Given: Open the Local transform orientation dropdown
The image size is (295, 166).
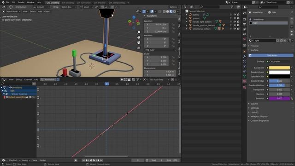Looking at the screenshot, I should 86,7.
